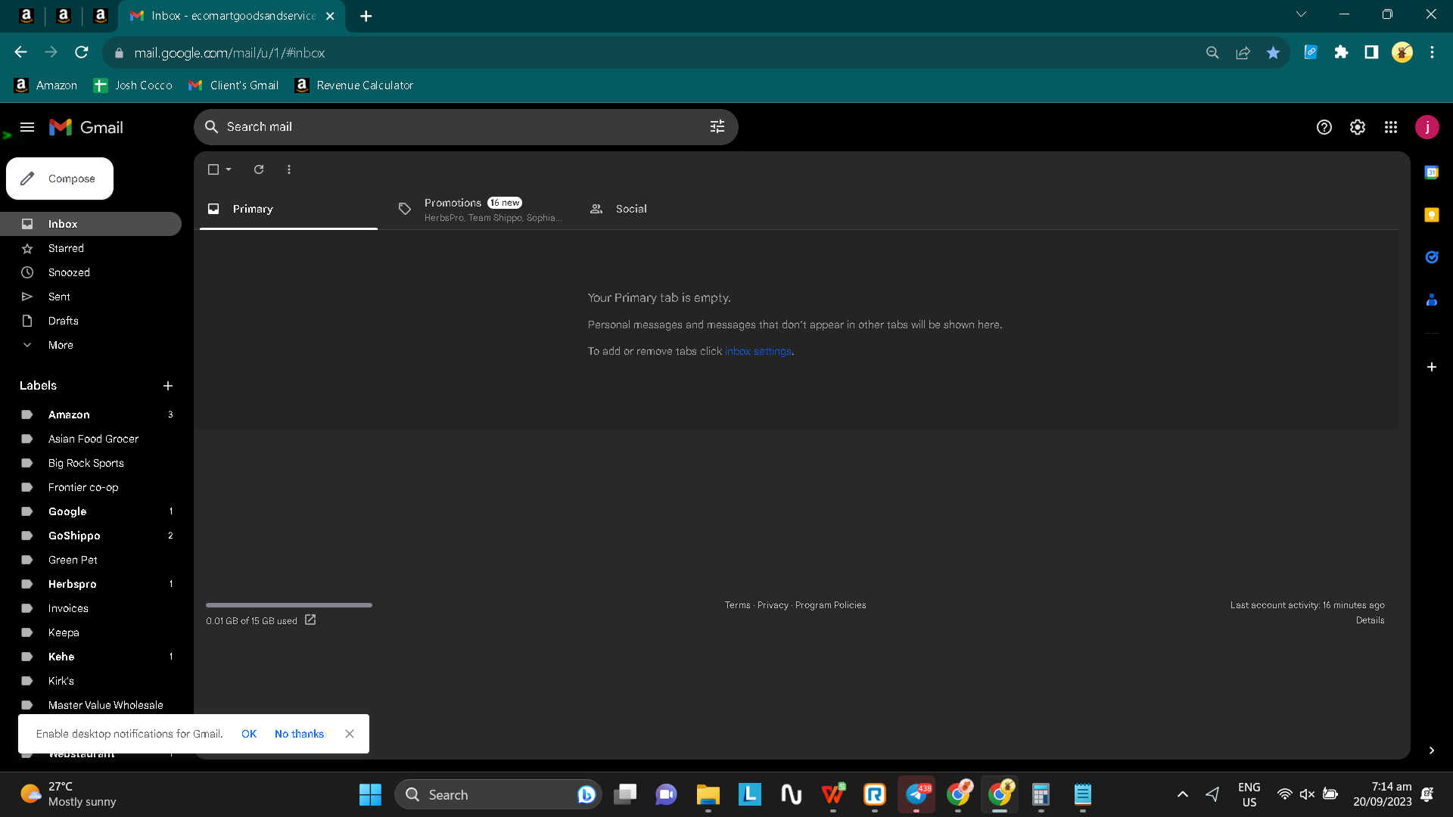Open File Explorer from taskbar
1453x817 pixels.
click(708, 794)
